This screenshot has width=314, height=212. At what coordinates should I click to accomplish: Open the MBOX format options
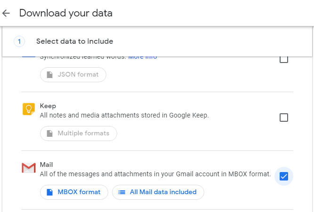[74, 192]
